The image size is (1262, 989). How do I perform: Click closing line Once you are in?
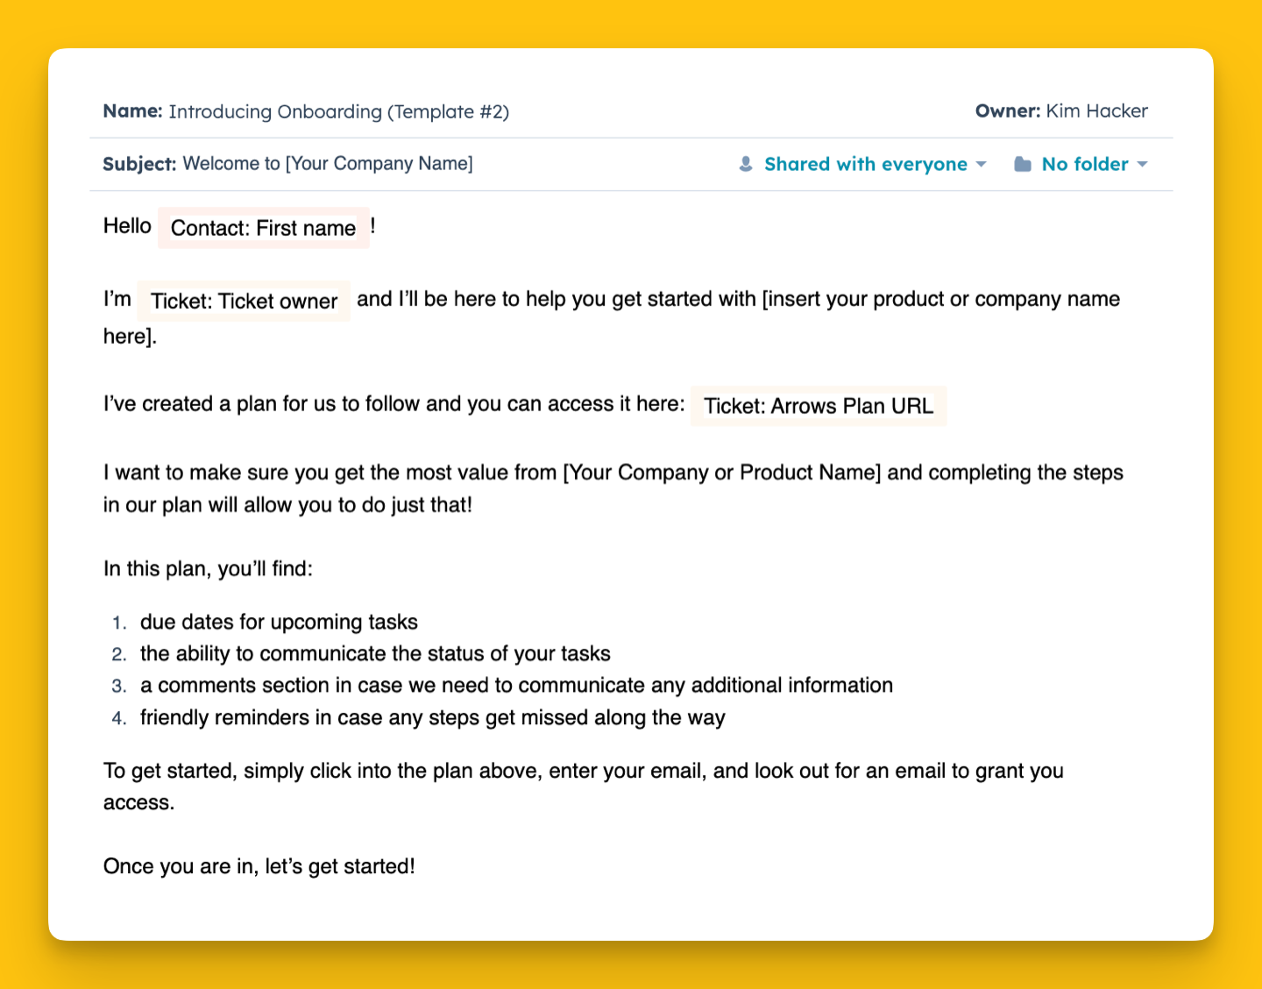tap(259, 866)
